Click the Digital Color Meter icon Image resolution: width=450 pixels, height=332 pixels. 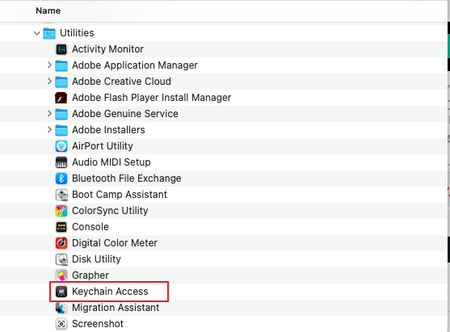pyautogui.click(x=61, y=243)
